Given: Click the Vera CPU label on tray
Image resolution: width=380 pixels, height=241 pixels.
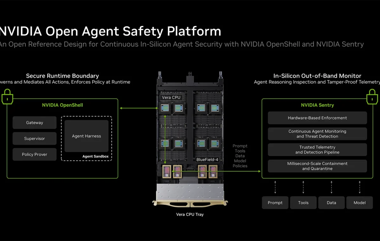Looking at the screenshot, I should click(171, 97).
